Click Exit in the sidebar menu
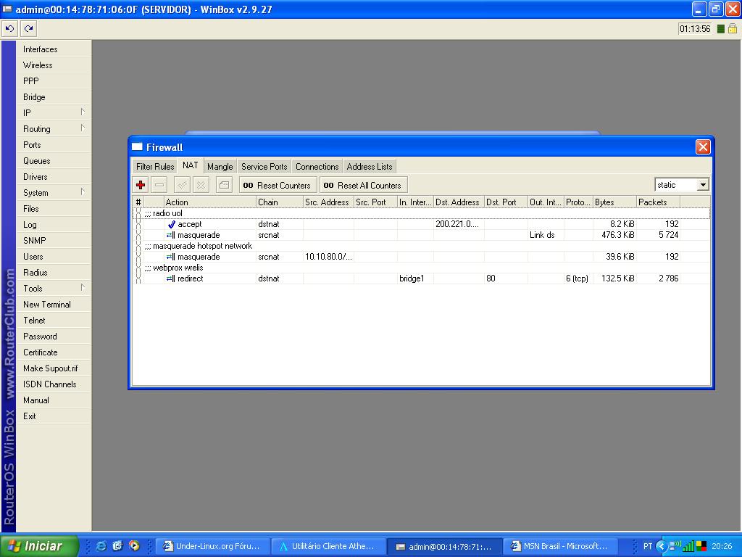This screenshot has width=742, height=557. click(54, 416)
